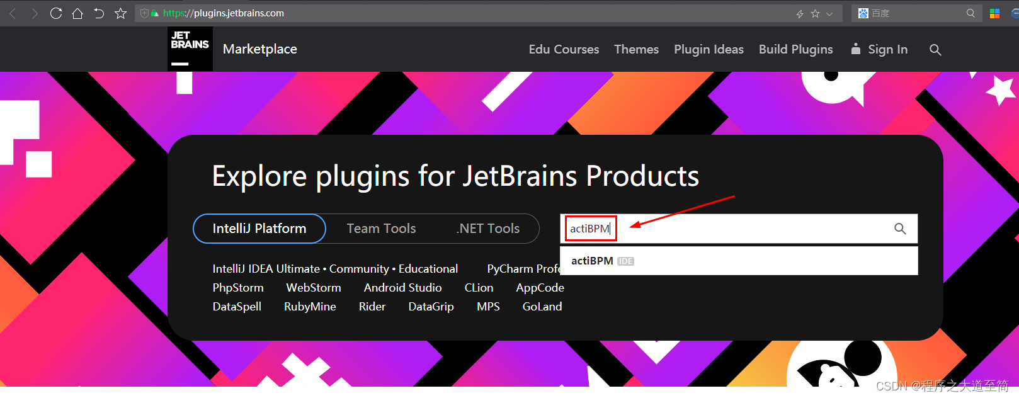This screenshot has width=1019, height=398.
Task: Open Plugin Ideas menu item
Action: [x=709, y=49]
